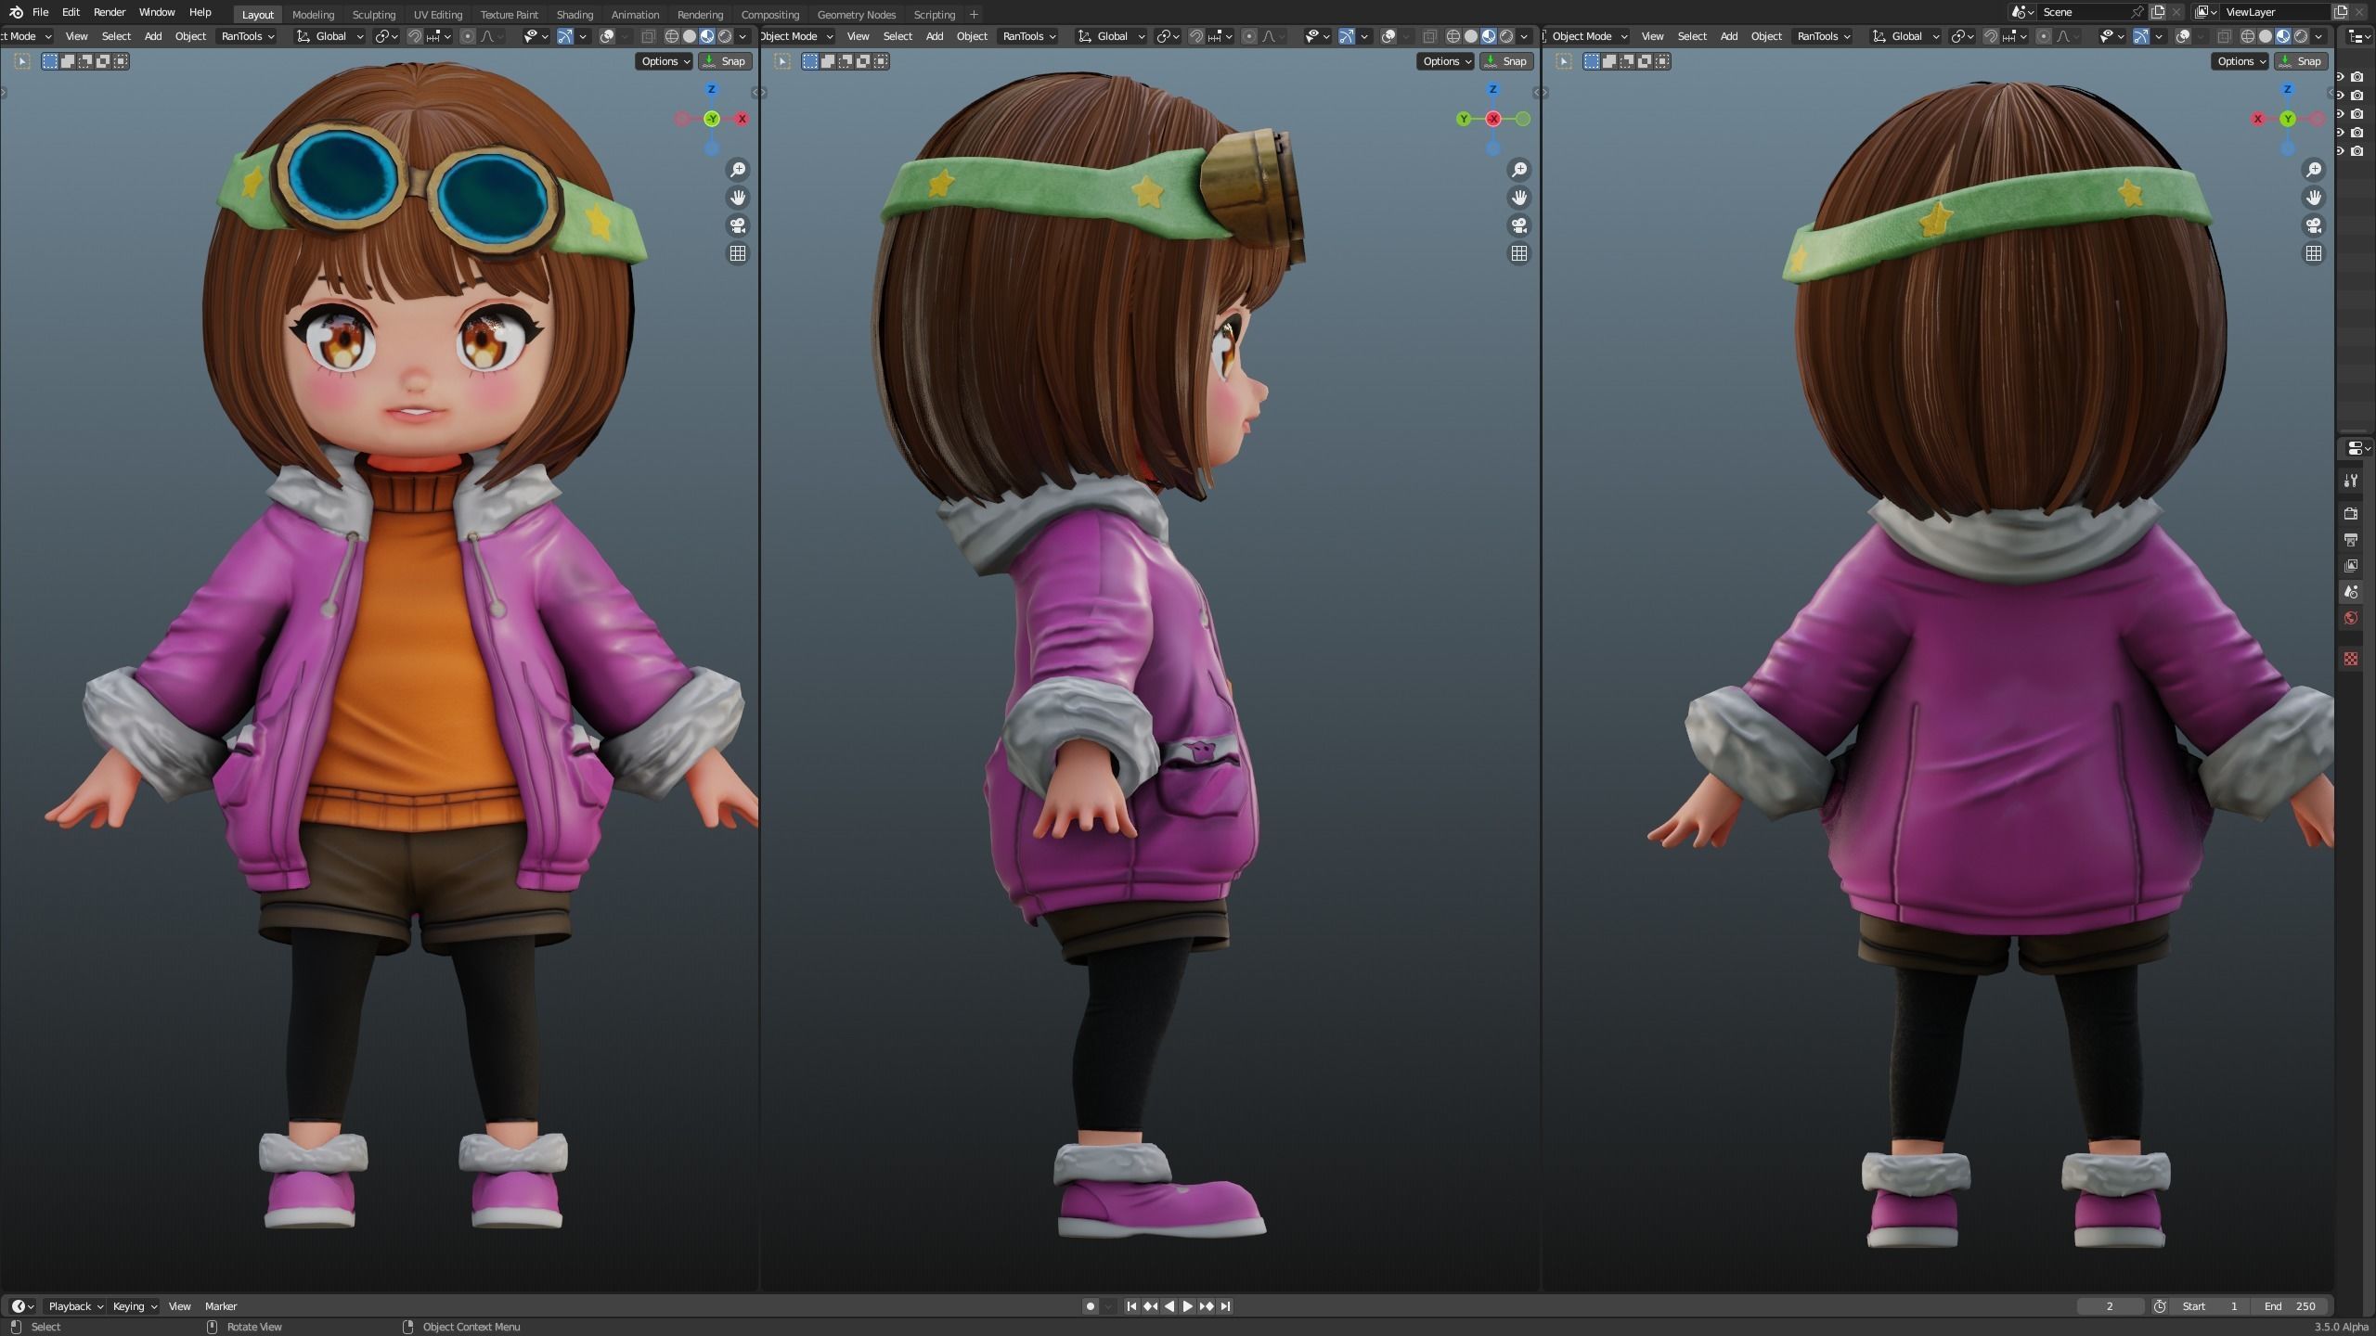This screenshot has height=1336, width=2376.
Task: Open the Blender logo application menu
Action: (15, 12)
